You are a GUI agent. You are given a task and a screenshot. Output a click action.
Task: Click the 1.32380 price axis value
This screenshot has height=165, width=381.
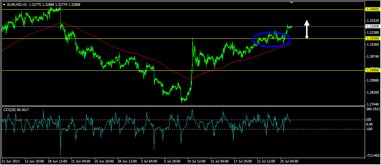[x=373, y=32]
